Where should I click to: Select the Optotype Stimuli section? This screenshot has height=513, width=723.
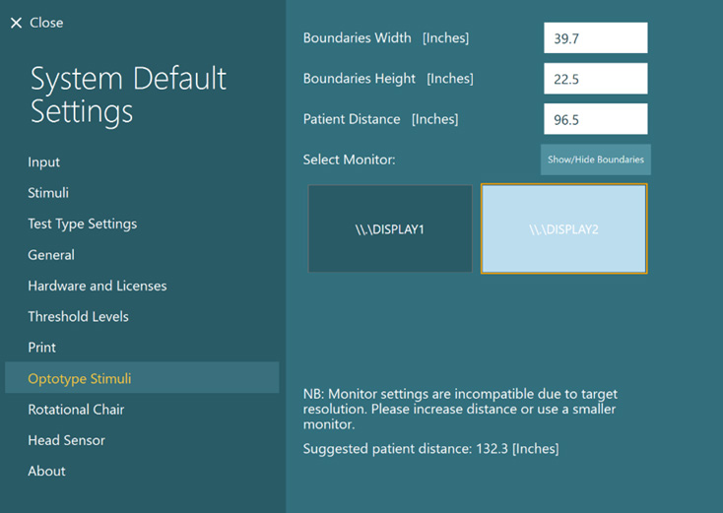tap(142, 378)
